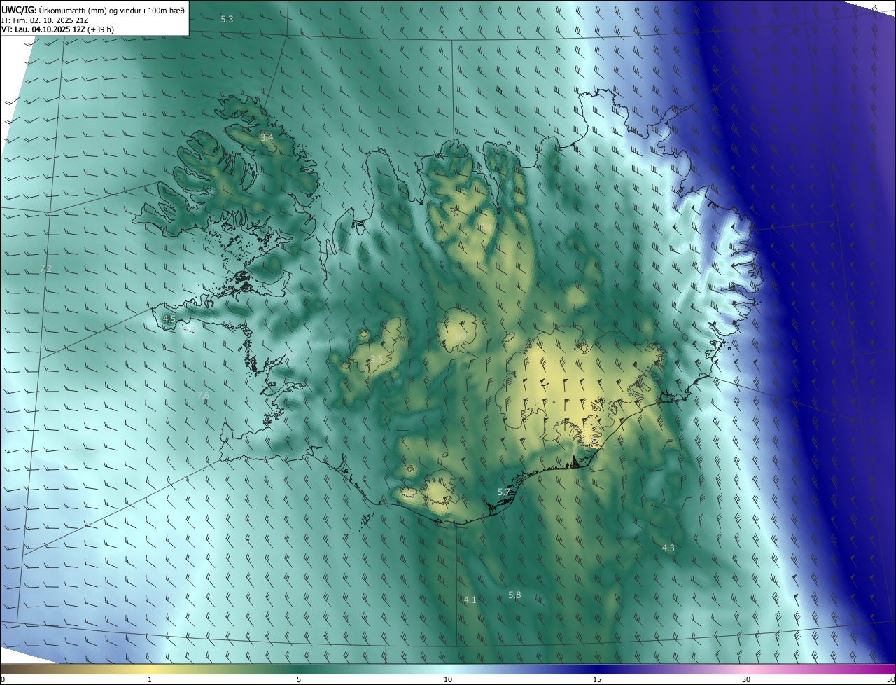Click the 5.3 value label on the map

click(227, 20)
